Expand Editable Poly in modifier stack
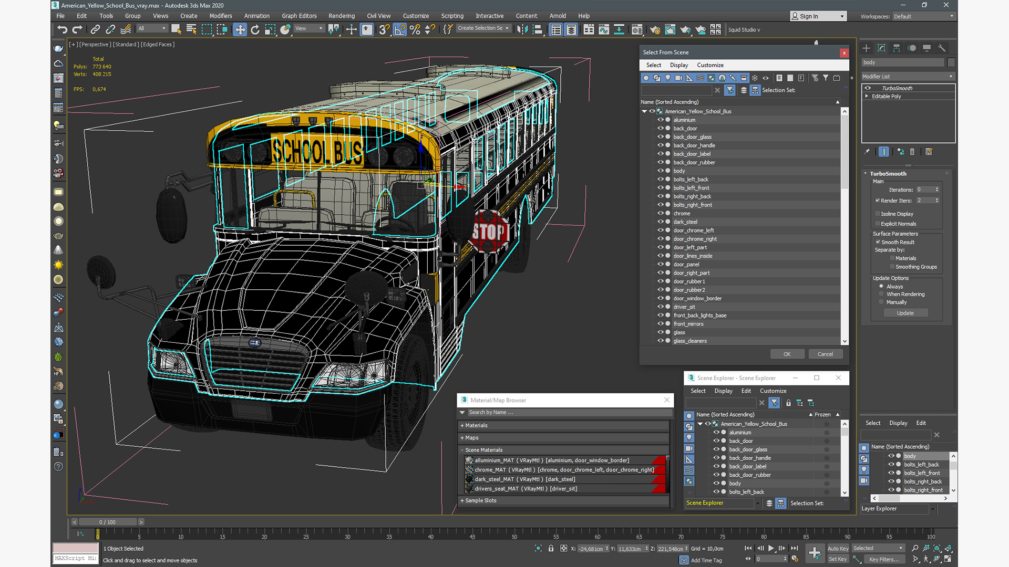The width and height of the screenshot is (1009, 567). [867, 96]
